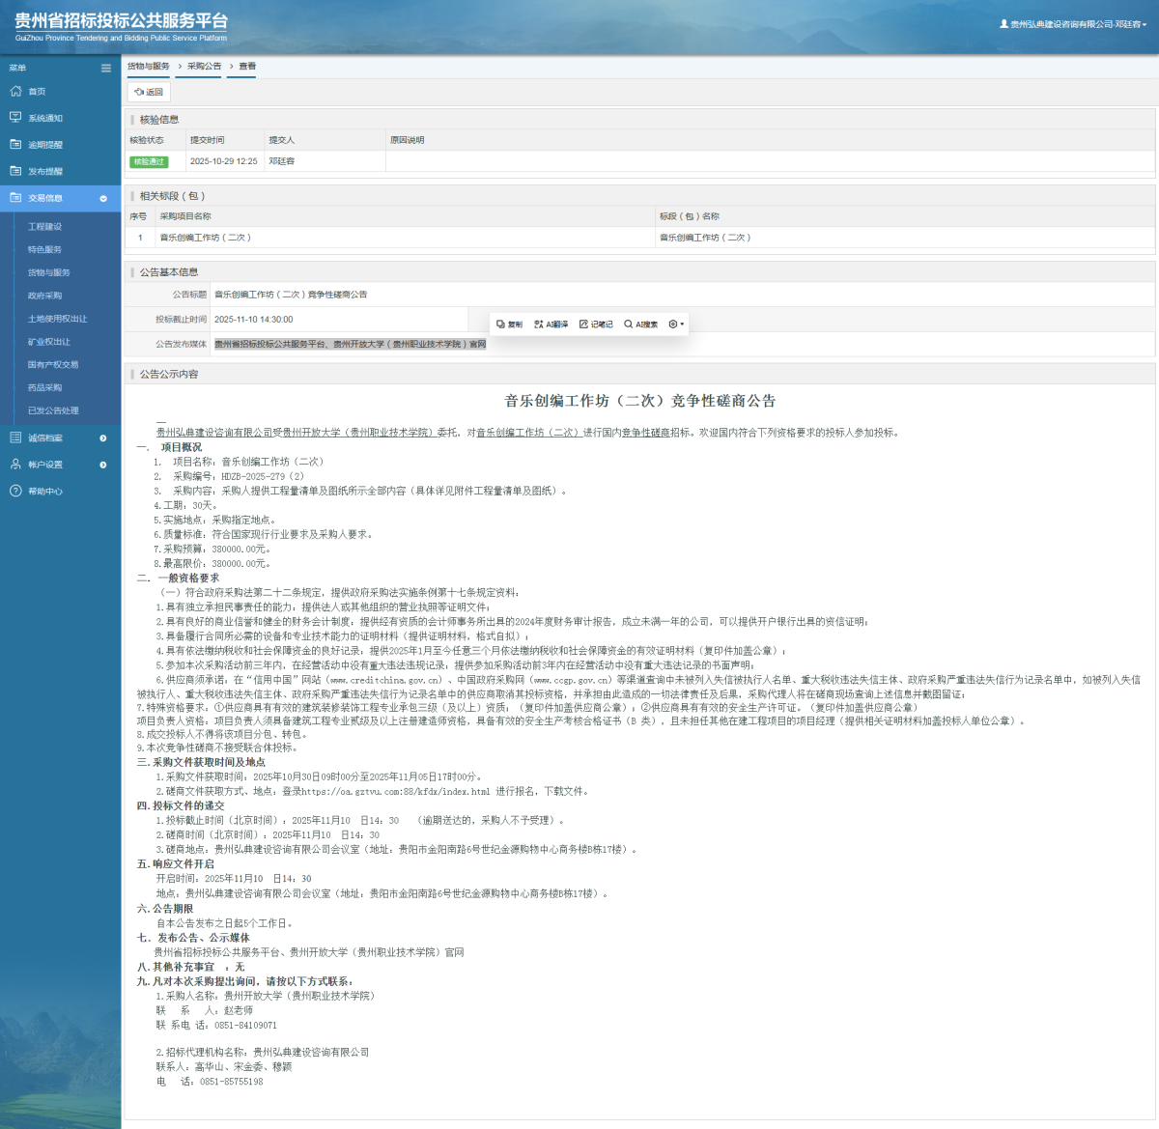Collapse the 交易信息 menu section
This screenshot has width=1159, height=1129.
click(x=103, y=199)
